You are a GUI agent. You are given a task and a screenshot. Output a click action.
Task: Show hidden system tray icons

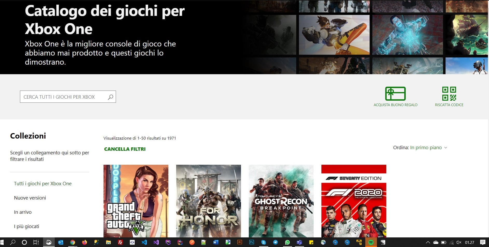428,242
